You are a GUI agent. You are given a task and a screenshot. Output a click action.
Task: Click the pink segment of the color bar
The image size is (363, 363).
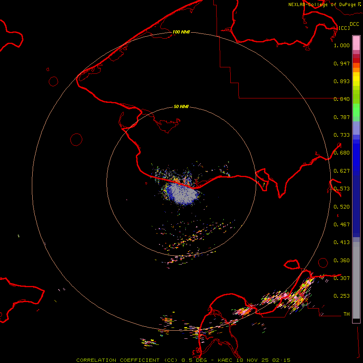(x=356, y=43)
